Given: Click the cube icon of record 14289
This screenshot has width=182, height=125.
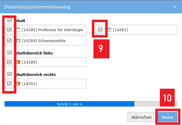Looking at the screenshot, I should coord(18,62).
